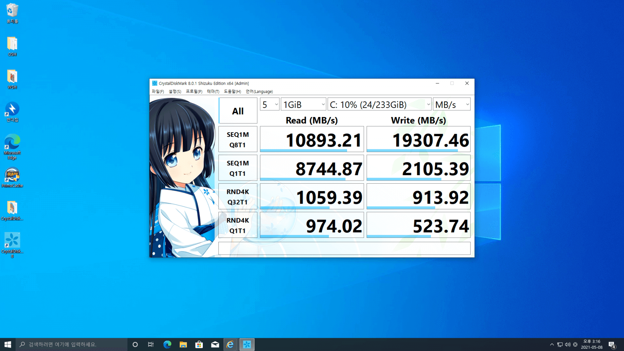Viewport: 624px width, 351px height.
Task: Run the RND4K Q32T1 test
Action: point(238,197)
